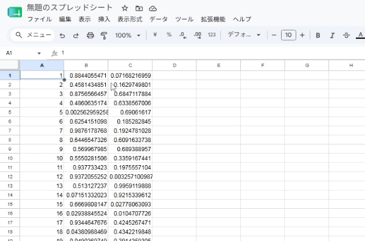Select row 1 header
This screenshot has width=365, height=241.
pyautogui.click(x=10, y=75)
